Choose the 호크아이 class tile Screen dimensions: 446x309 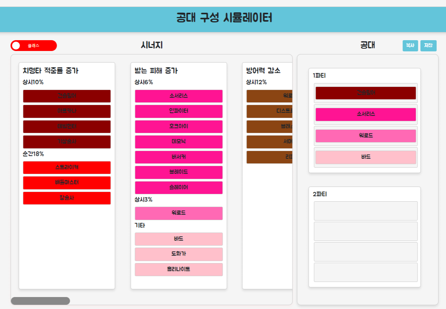(x=179, y=126)
